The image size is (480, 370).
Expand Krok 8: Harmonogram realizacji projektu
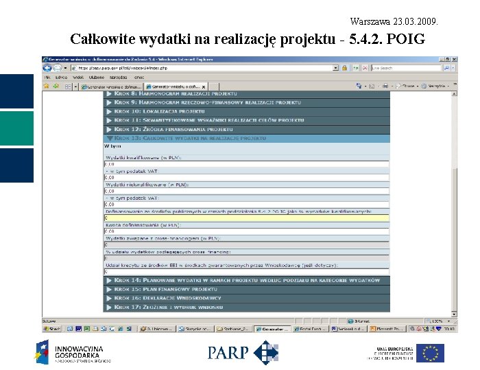coord(247,93)
